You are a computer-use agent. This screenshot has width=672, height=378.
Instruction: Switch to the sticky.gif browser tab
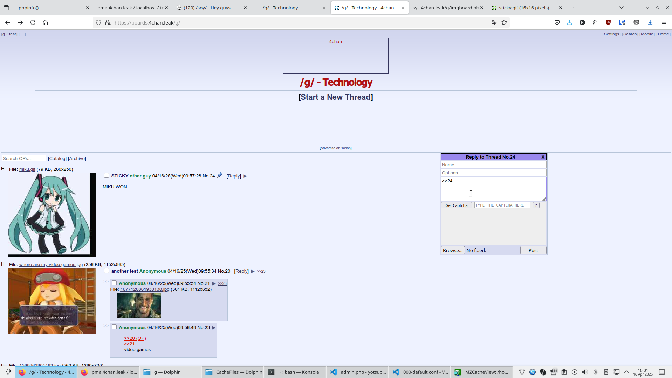(523, 8)
